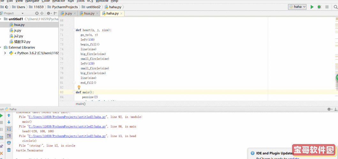Open Run panel settings gear

coord(330,109)
